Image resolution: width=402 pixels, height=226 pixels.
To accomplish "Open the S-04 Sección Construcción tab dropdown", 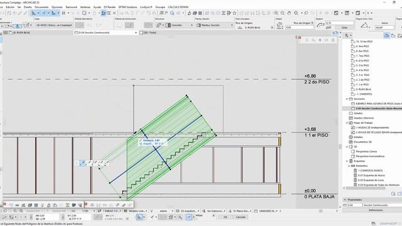I will pyautogui.click(x=136, y=33).
